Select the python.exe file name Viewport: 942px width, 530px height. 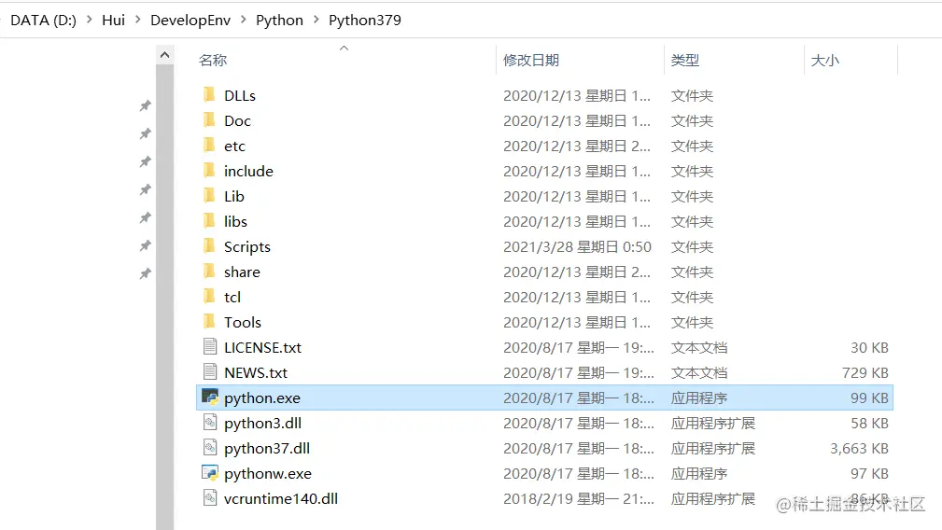(x=262, y=397)
